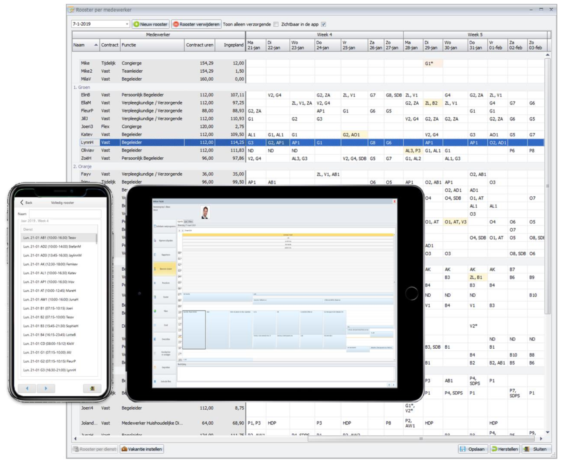Uncheck Zichtbaar in de app checkbox
The height and width of the screenshot is (464, 564).
323,24
